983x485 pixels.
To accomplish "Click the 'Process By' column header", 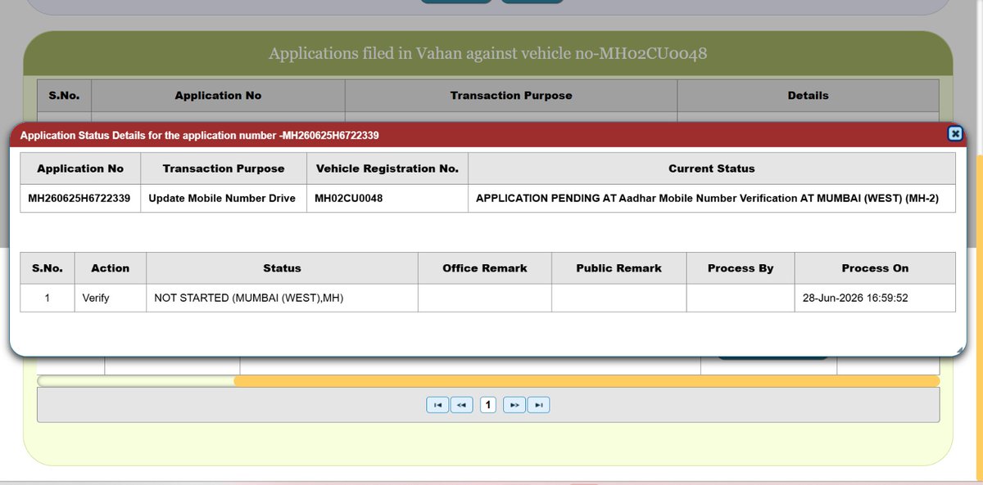I will (741, 268).
